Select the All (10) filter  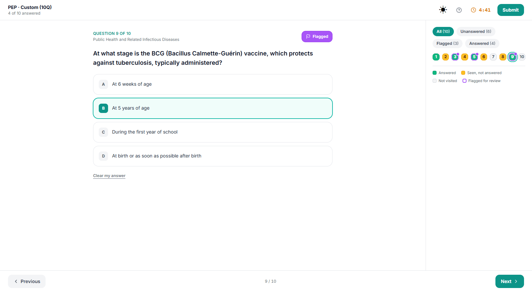(x=443, y=32)
